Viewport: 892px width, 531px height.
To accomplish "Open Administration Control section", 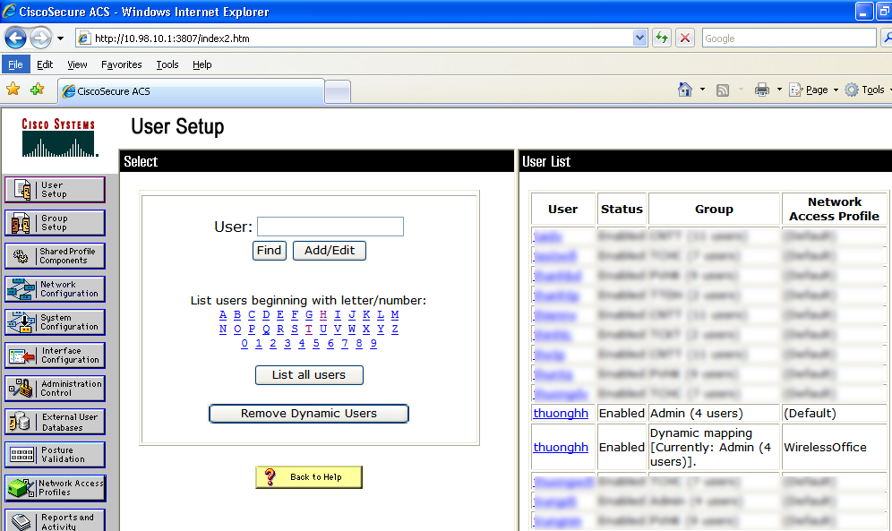I will click(x=55, y=389).
